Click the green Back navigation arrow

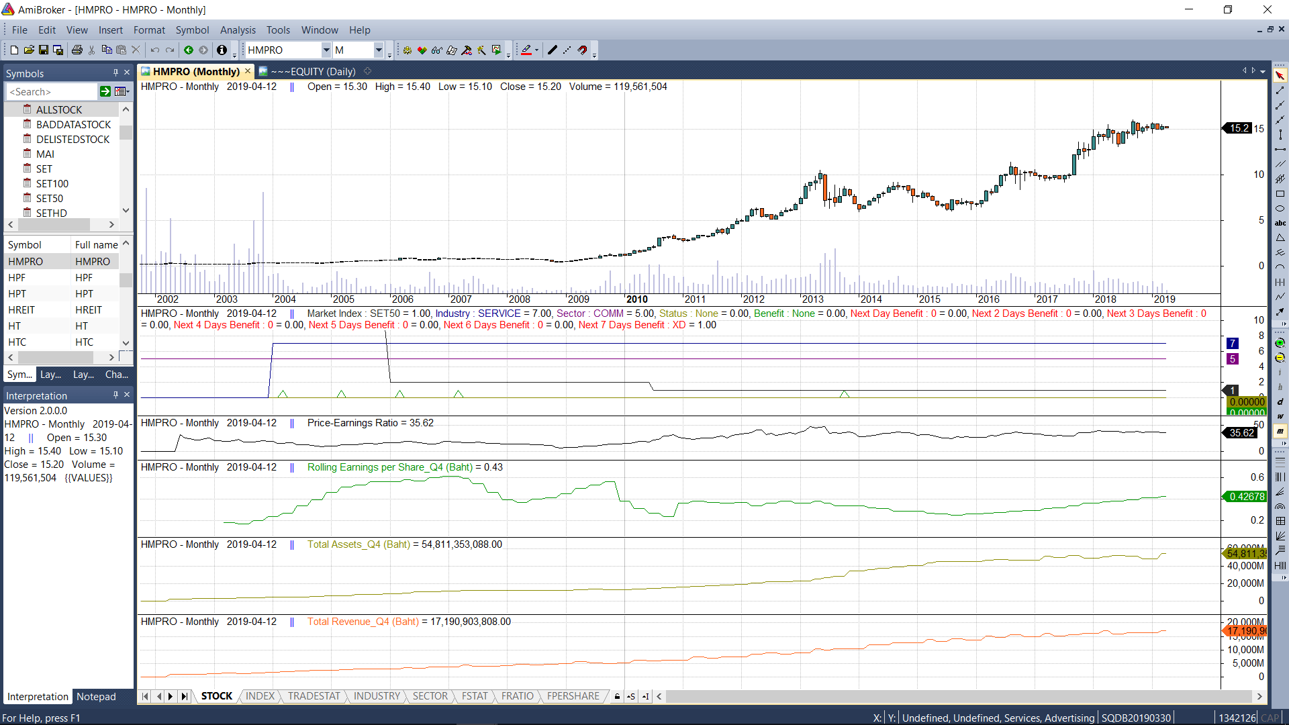[x=189, y=50]
